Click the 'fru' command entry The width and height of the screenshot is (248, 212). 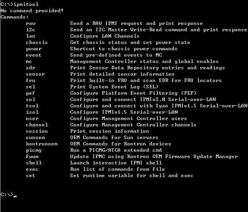pyautogui.click(x=30, y=80)
